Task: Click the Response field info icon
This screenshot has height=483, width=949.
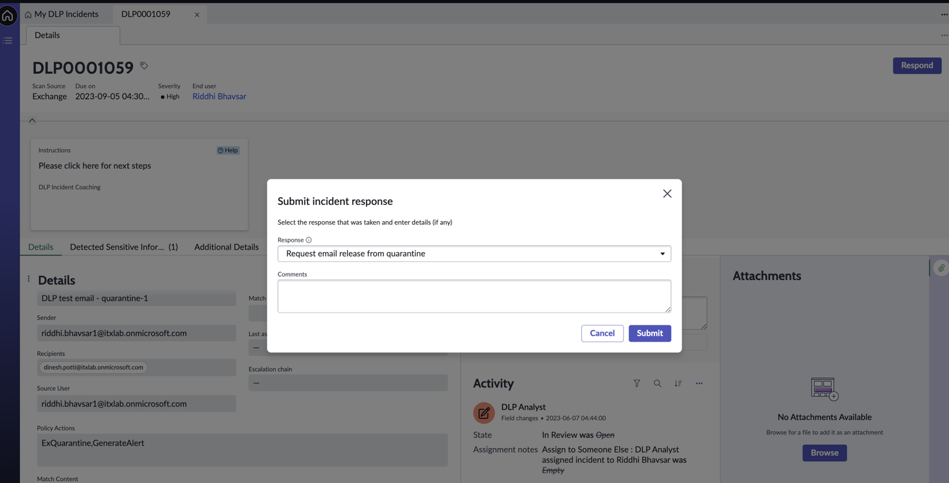Action: (309, 240)
